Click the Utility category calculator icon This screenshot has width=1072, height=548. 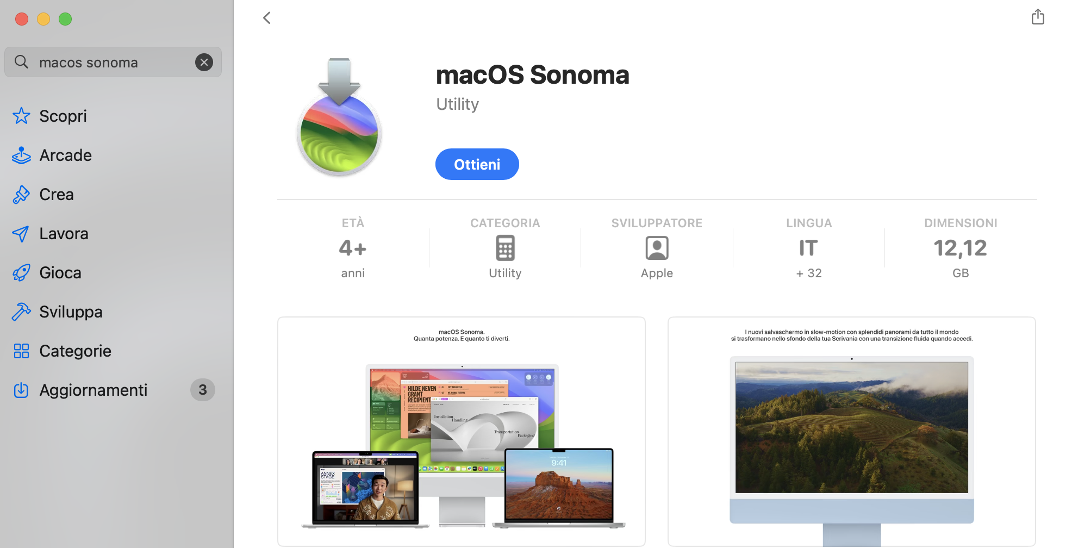point(505,248)
